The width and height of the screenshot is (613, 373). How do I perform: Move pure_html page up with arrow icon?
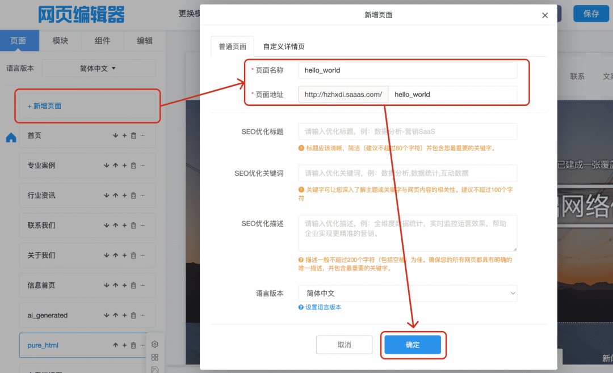click(x=115, y=345)
